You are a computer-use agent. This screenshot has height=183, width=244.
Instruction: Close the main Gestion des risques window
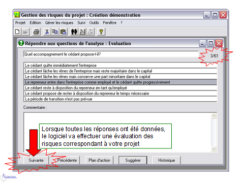coord(223,15)
